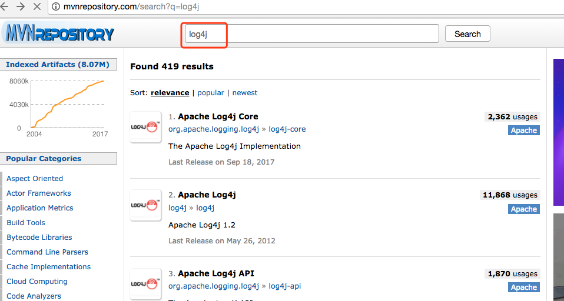Click 'Last Release on May 26, 2012' text
The width and height of the screenshot is (564, 301).
click(222, 240)
